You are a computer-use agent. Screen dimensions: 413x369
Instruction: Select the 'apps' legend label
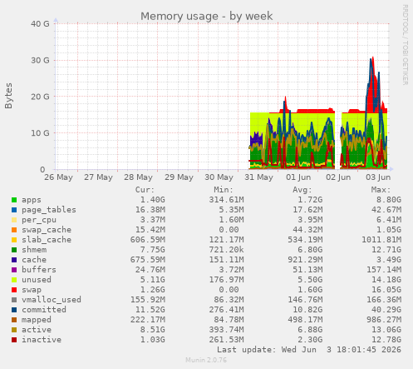[x=32, y=200]
